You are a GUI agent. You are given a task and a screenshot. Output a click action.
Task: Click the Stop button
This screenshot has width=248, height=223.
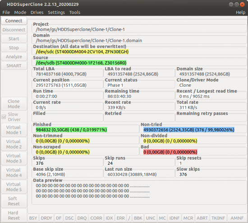point(14,48)
